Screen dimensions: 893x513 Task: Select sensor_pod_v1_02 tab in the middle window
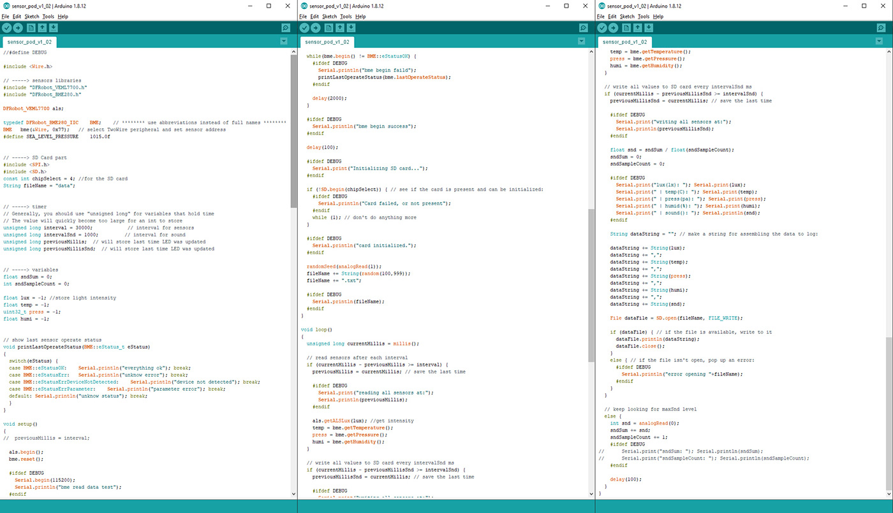327,42
